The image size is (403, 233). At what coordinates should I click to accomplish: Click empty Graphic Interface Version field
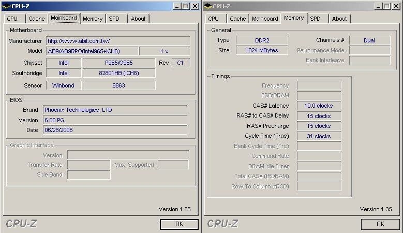tap(128, 155)
